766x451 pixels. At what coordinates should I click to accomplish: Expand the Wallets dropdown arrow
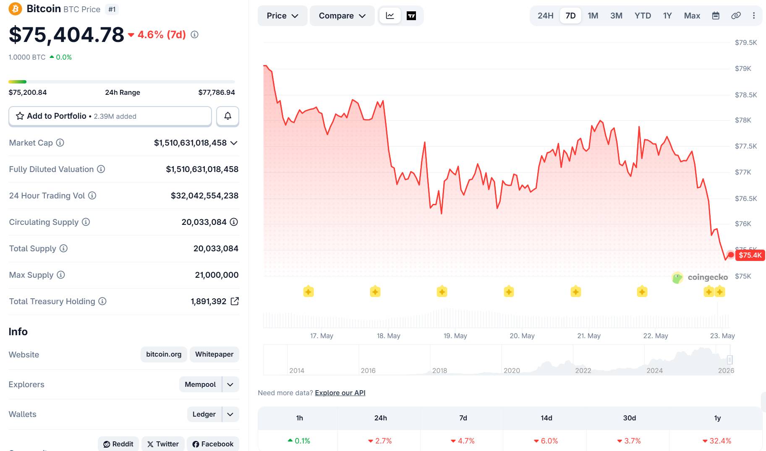pos(230,414)
